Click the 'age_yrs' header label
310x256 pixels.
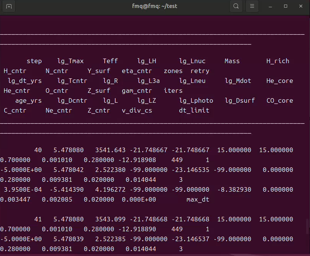[29, 100]
